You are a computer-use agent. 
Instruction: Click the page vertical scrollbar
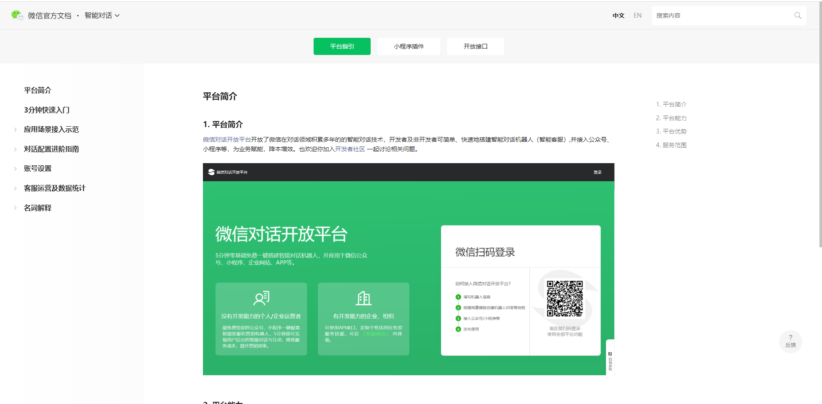820,125
